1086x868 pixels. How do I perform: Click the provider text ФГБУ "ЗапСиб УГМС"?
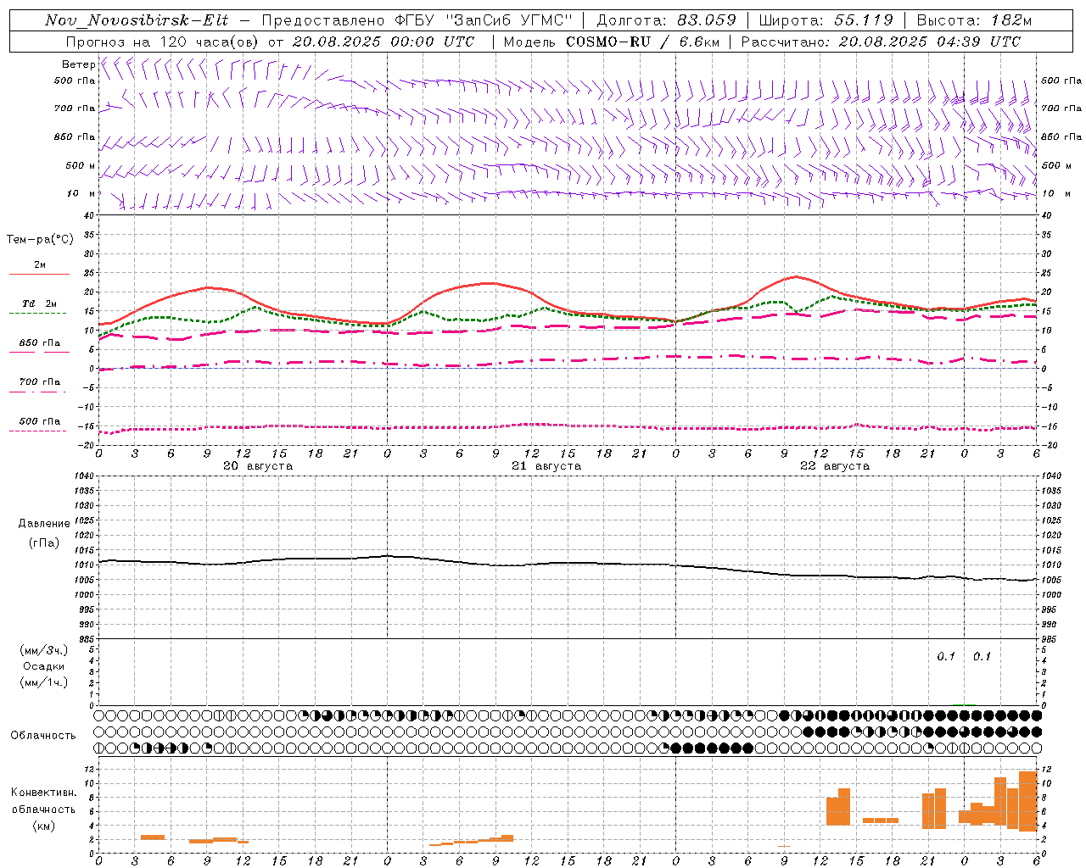coord(485,20)
